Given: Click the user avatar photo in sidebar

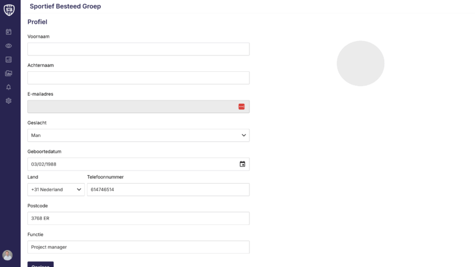Looking at the screenshot, I should click(7, 255).
